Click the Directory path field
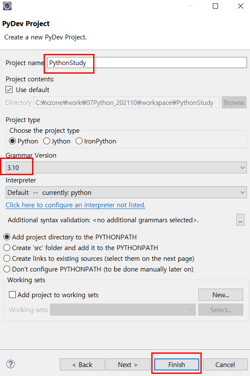The height and width of the screenshot is (376, 250). point(126,103)
